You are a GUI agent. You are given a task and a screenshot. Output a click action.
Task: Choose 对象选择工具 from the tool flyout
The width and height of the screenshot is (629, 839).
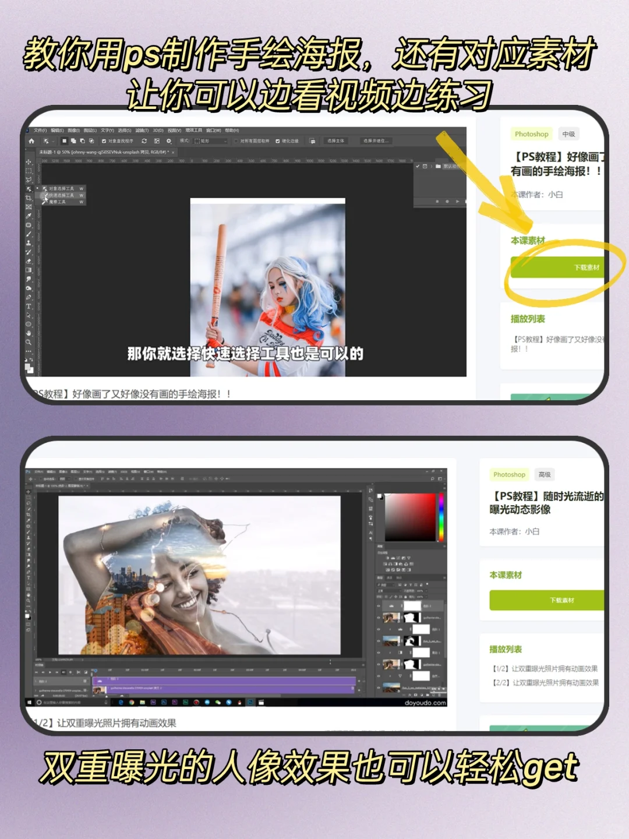pos(61,189)
